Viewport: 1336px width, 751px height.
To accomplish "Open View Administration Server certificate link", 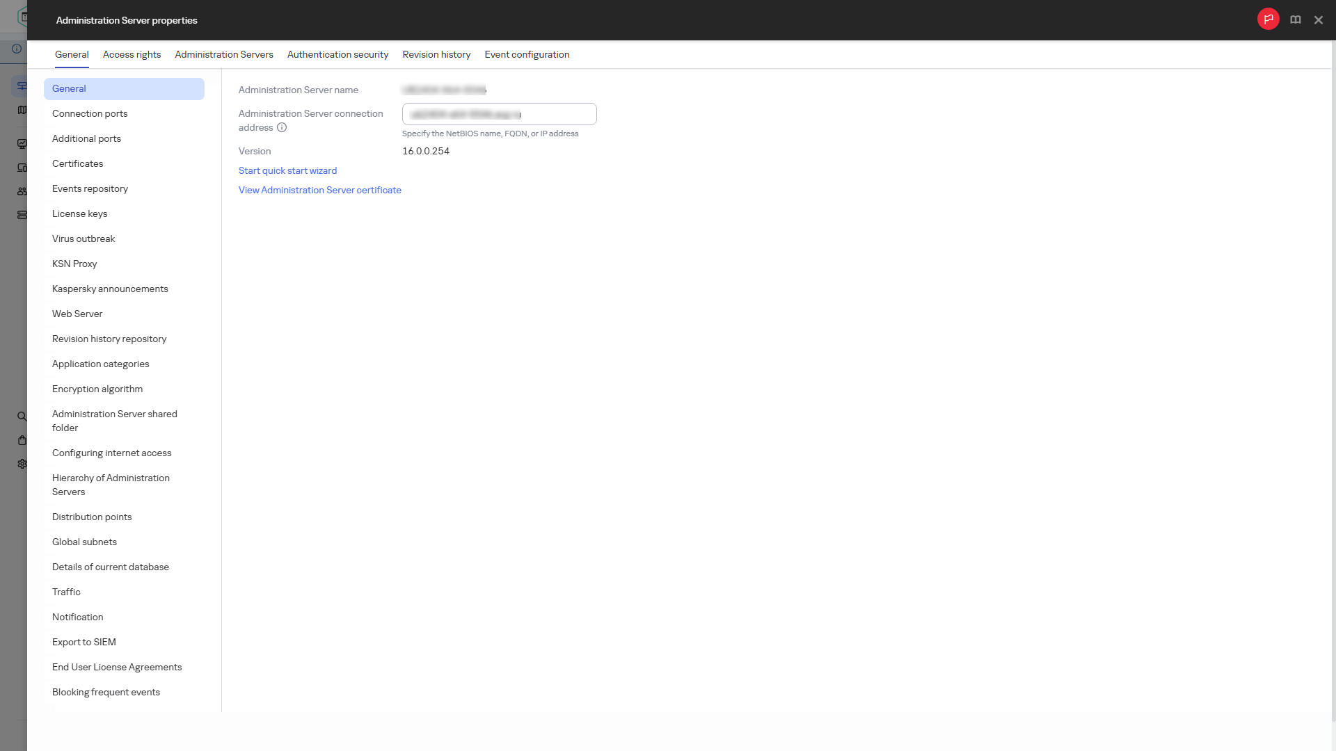I will pos(319,191).
